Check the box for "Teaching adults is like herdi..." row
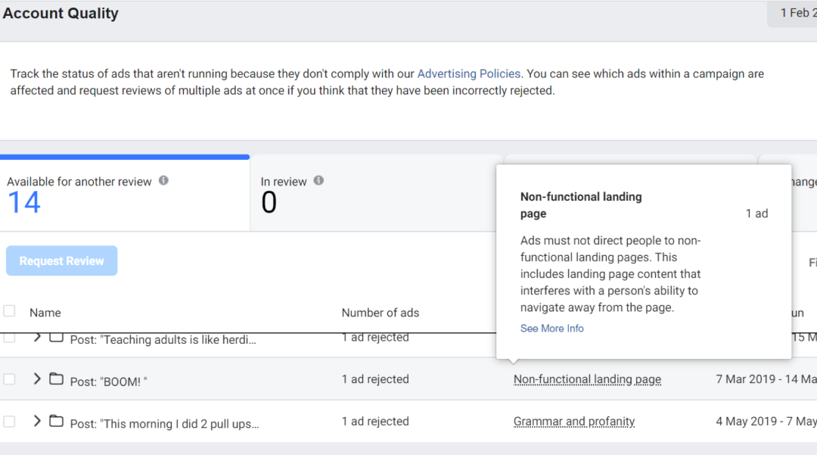 click(9, 338)
